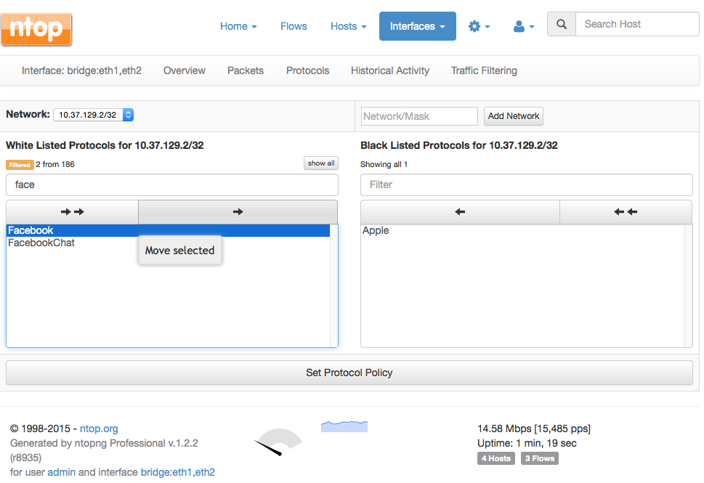Image resolution: width=704 pixels, height=483 pixels.
Task: Select Apple in the black list
Action: [x=523, y=231]
